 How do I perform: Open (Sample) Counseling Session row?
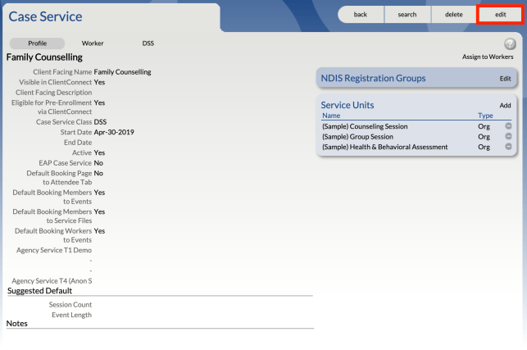[365, 126]
